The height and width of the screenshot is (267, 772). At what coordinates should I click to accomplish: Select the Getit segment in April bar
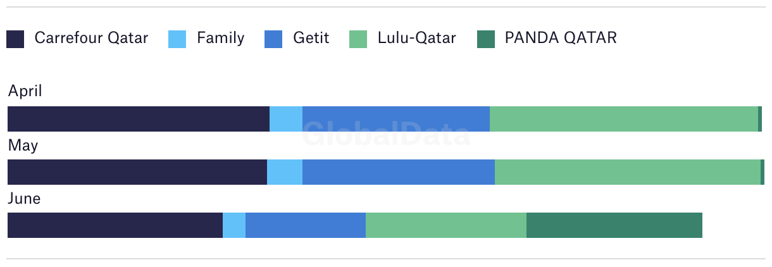pyautogui.click(x=396, y=119)
